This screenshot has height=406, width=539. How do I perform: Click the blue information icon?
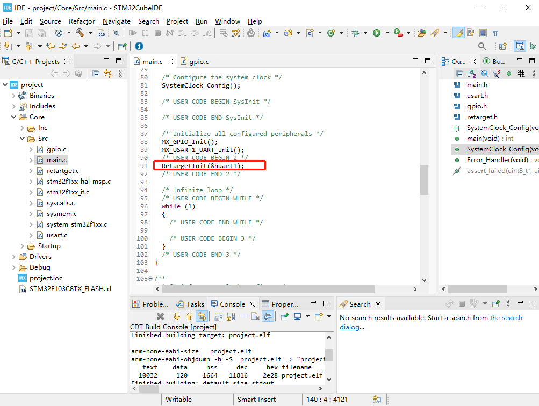139,46
